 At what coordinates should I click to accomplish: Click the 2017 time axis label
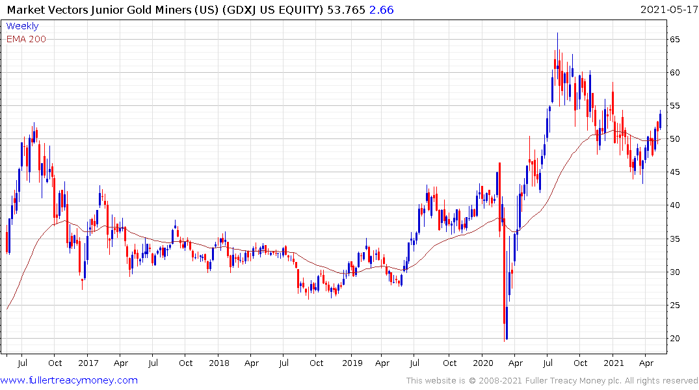tap(88, 363)
